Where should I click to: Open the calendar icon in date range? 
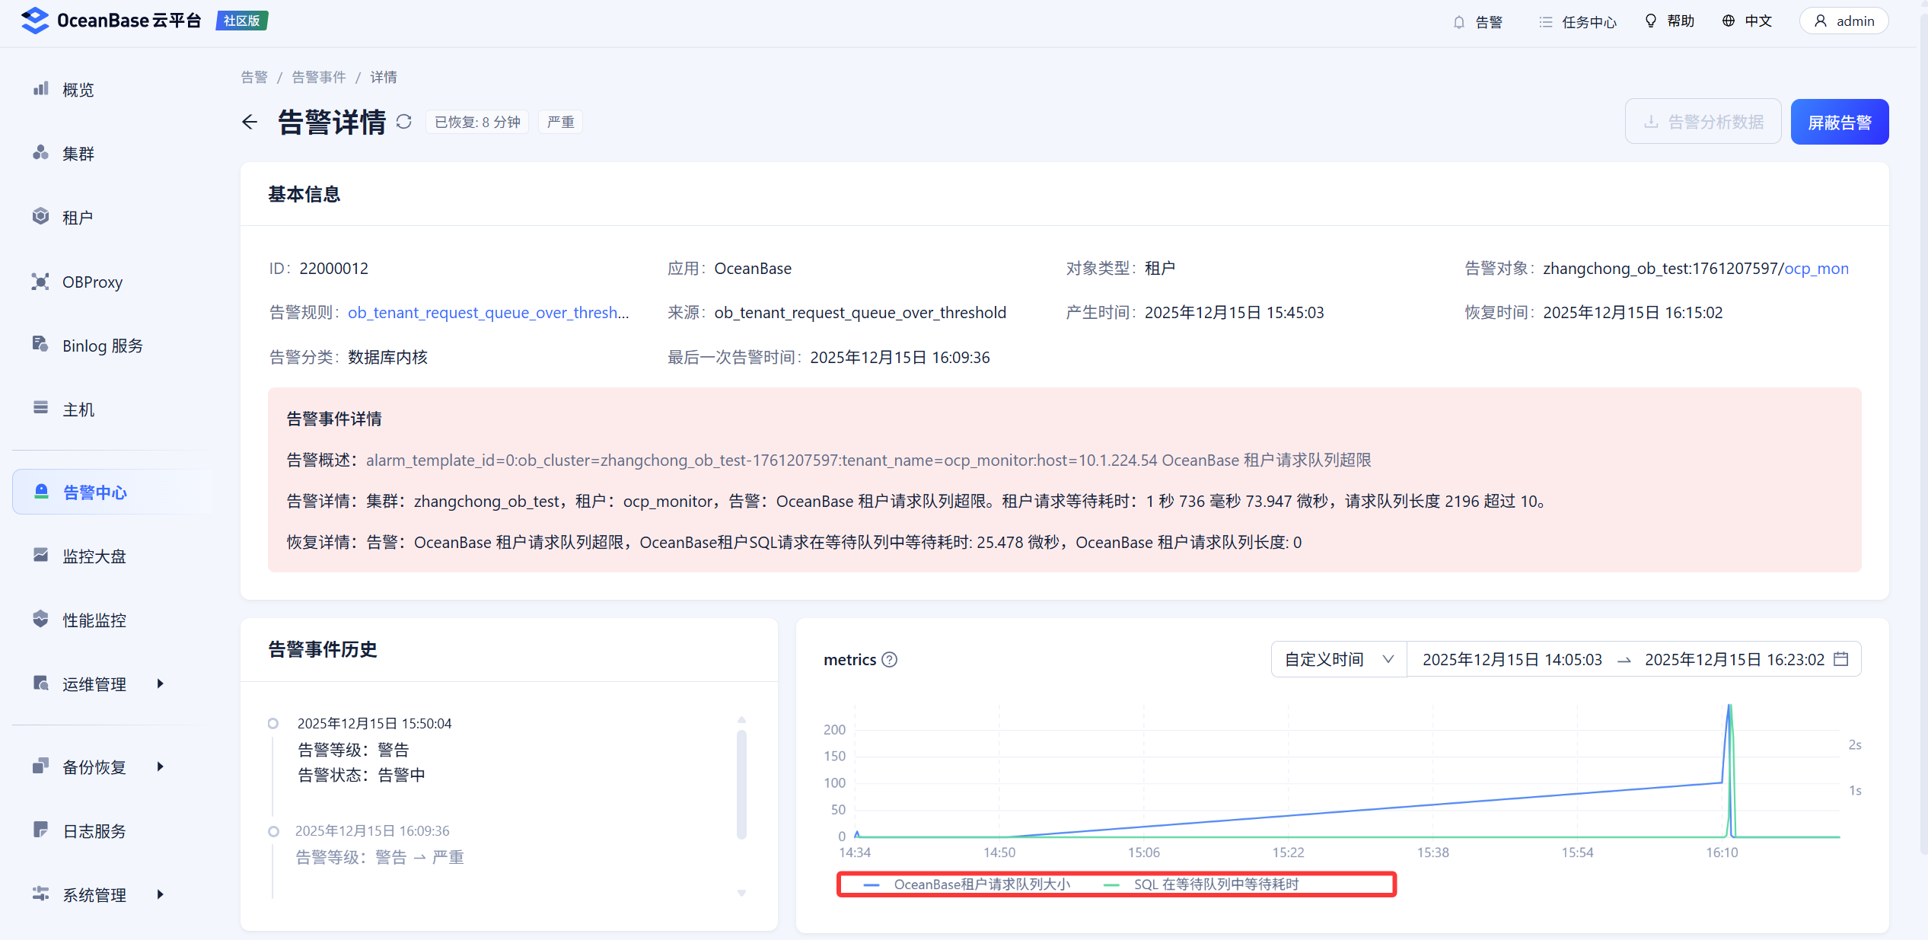click(x=1841, y=659)
